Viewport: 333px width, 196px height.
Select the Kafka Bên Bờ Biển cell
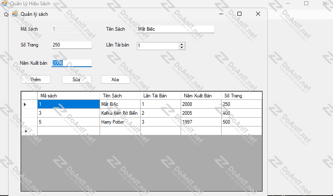tap(120, 113)
